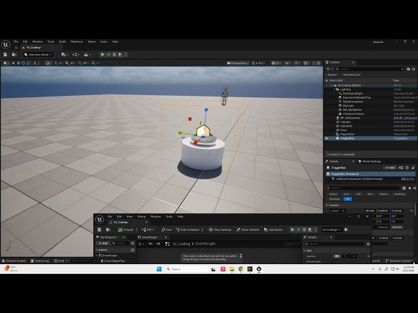Select PlayerStart in the Outliner
The height and width of the screenshot is (313, 418).
pos(347,134)
